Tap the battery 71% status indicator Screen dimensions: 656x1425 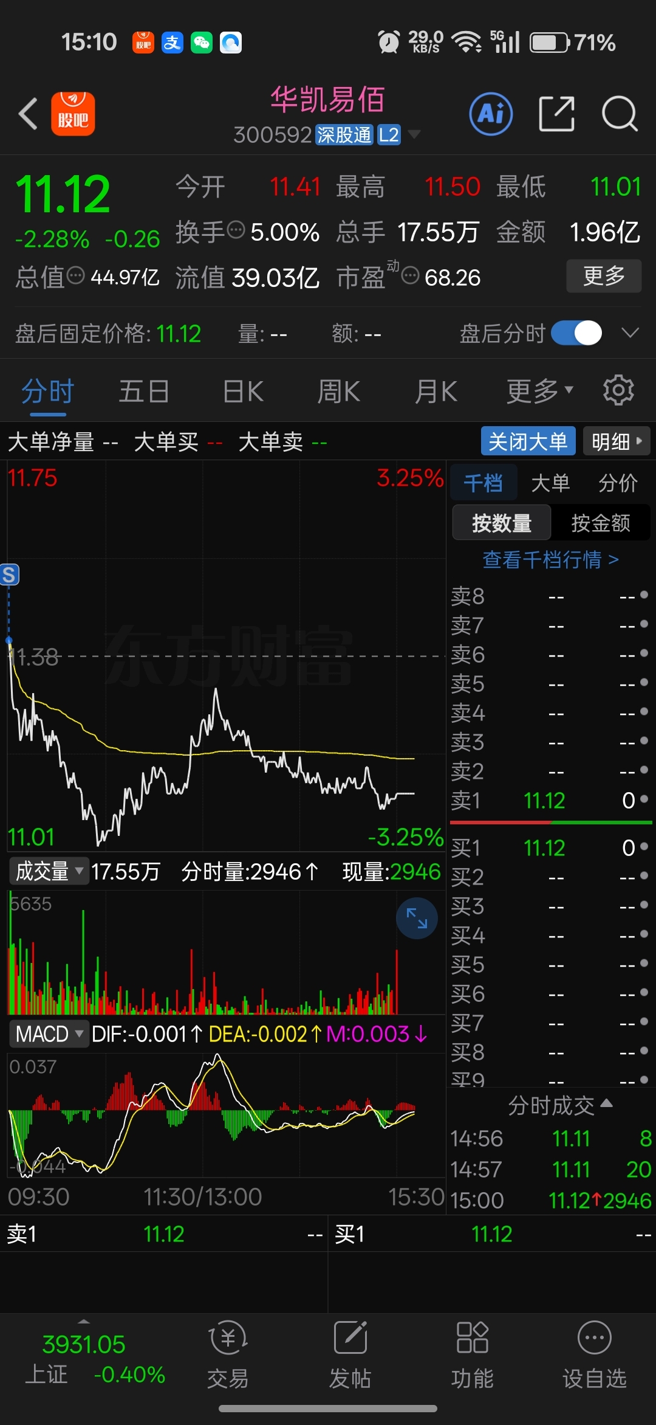[x=573, y=43]
